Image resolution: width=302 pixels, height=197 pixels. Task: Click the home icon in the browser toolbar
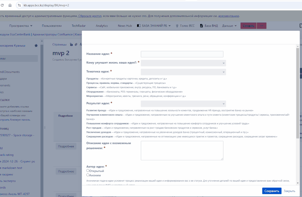pos(10,5)
